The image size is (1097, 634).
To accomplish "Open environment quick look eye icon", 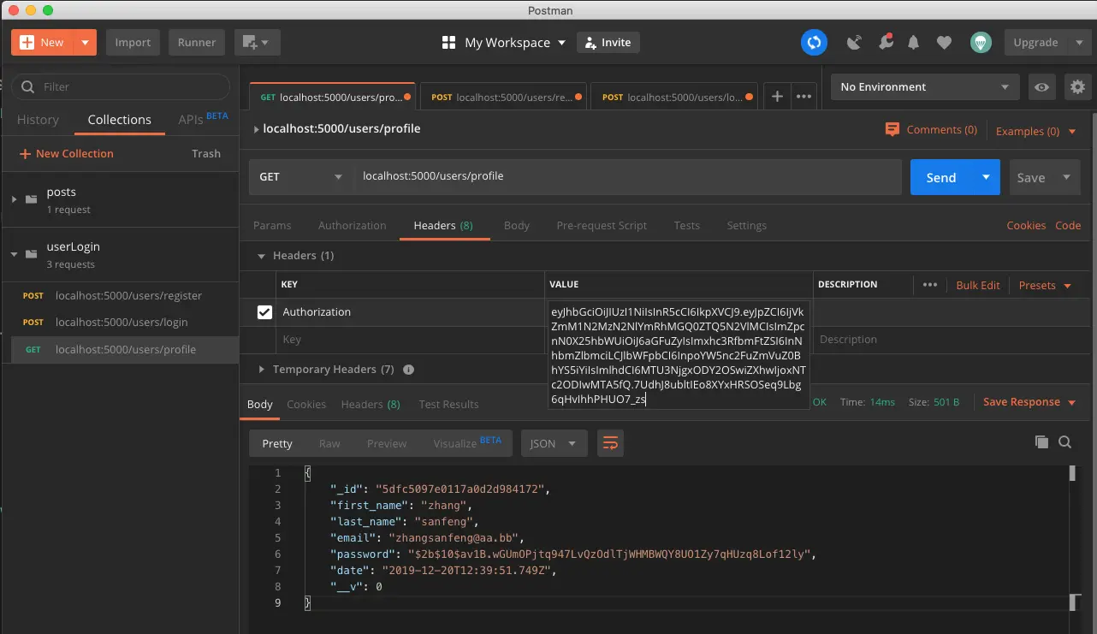I will pos(1041,86).
